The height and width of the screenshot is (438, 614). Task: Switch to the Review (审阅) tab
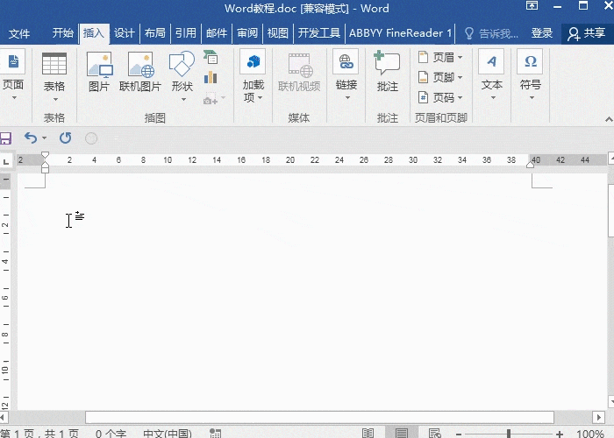pyautogui.click(x=247, y=33)
